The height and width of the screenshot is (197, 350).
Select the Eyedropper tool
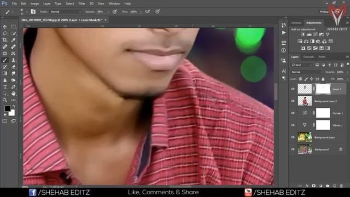tap(13, 40)
